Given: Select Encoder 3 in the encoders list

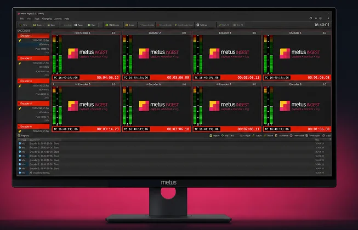Looking at the screenshot, I should point(33,81).
